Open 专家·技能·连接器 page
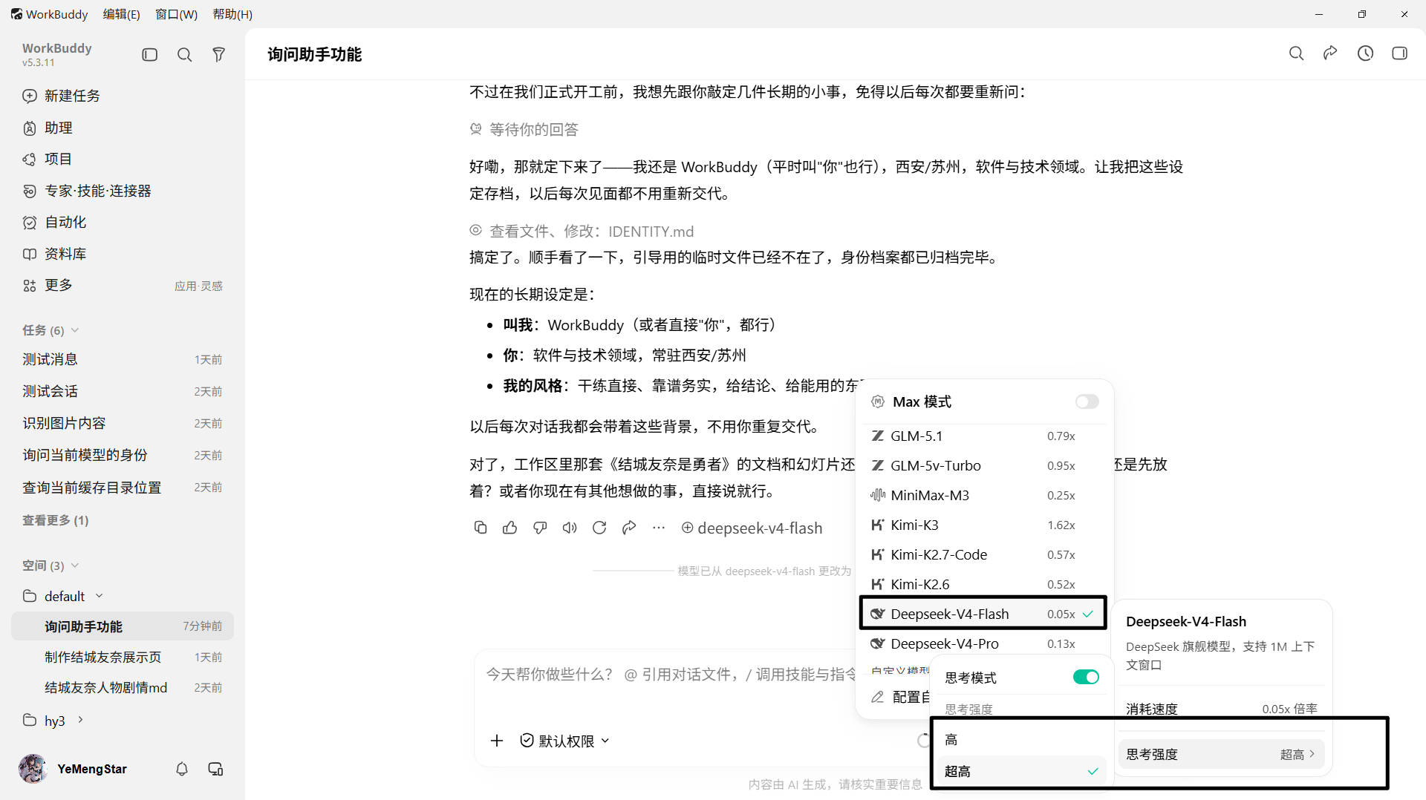Viewport: 1426px width, 800px height. (x=123, y=191)
